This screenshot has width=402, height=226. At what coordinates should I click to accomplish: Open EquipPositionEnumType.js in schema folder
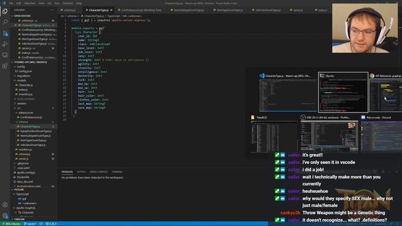pyautogui.click(x=34, y=131)
